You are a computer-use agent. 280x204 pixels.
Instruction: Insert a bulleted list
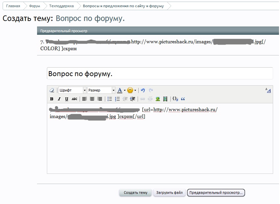coord(110,99)
